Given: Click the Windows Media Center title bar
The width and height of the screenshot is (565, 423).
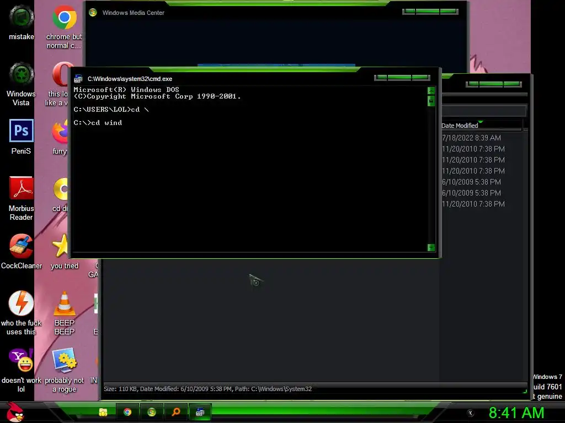Looking at the screenshot, I should [x=276, y=13].
